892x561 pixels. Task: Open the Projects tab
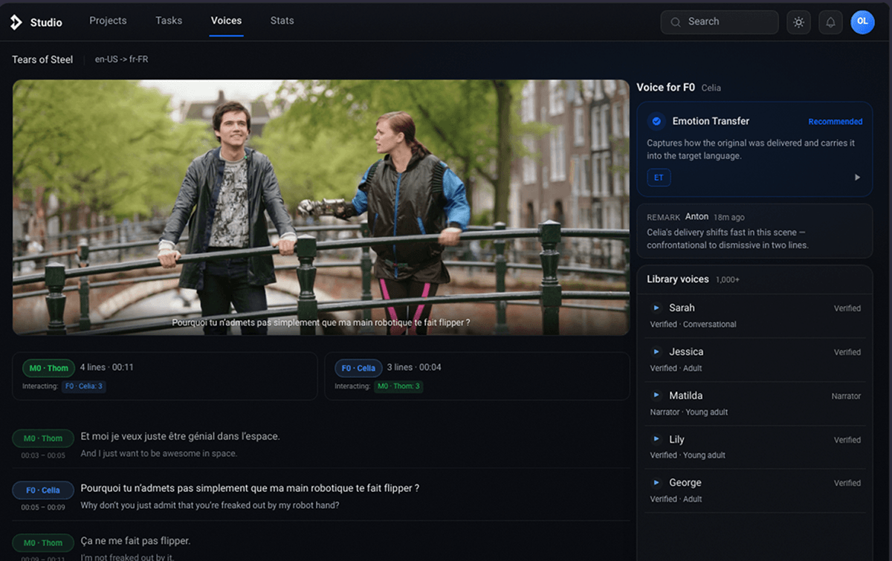pos(108,21)
